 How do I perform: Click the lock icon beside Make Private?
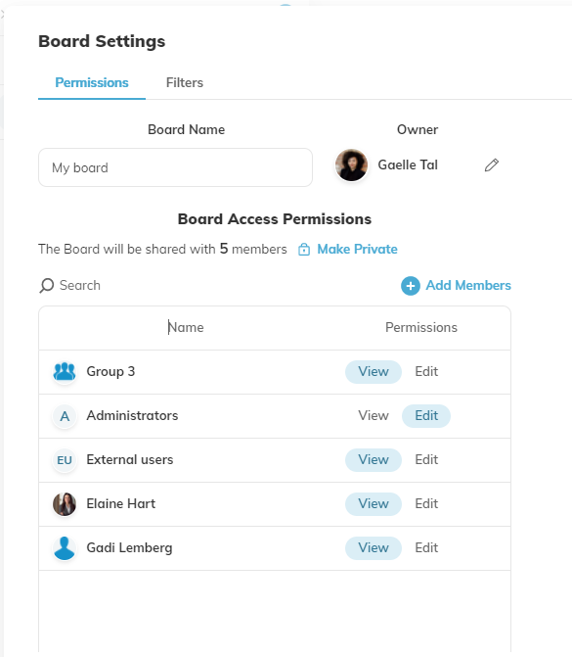(304, 250)
